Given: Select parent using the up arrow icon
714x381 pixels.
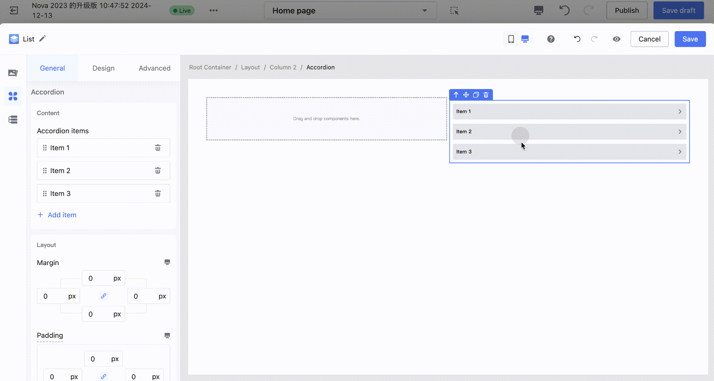Looking at the screenshot, I should 456,95.
